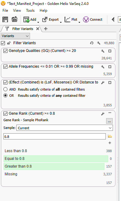Select the Missing row
Image resolution: width=121 pixels, height=201 pixels.
point(58,174)
